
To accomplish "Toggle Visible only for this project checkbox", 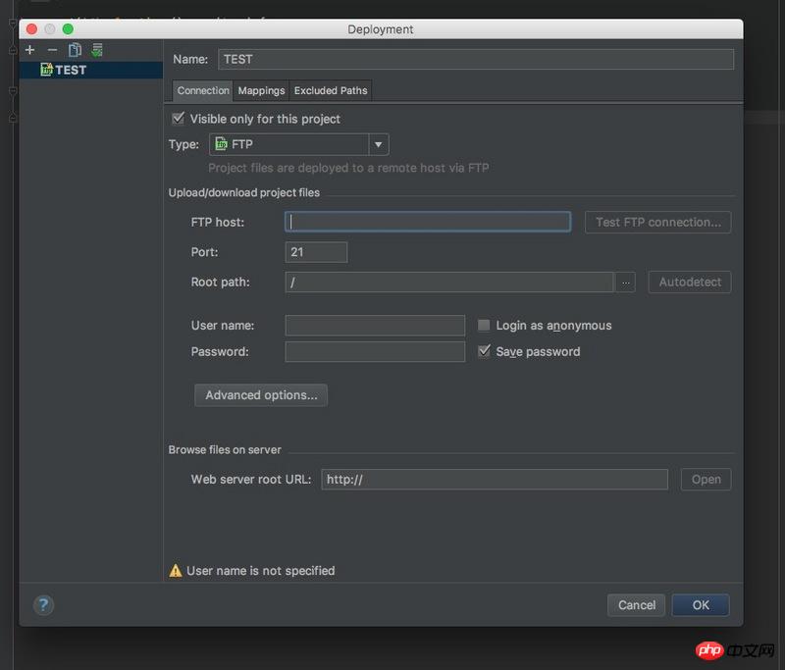I will coord(179,119).
